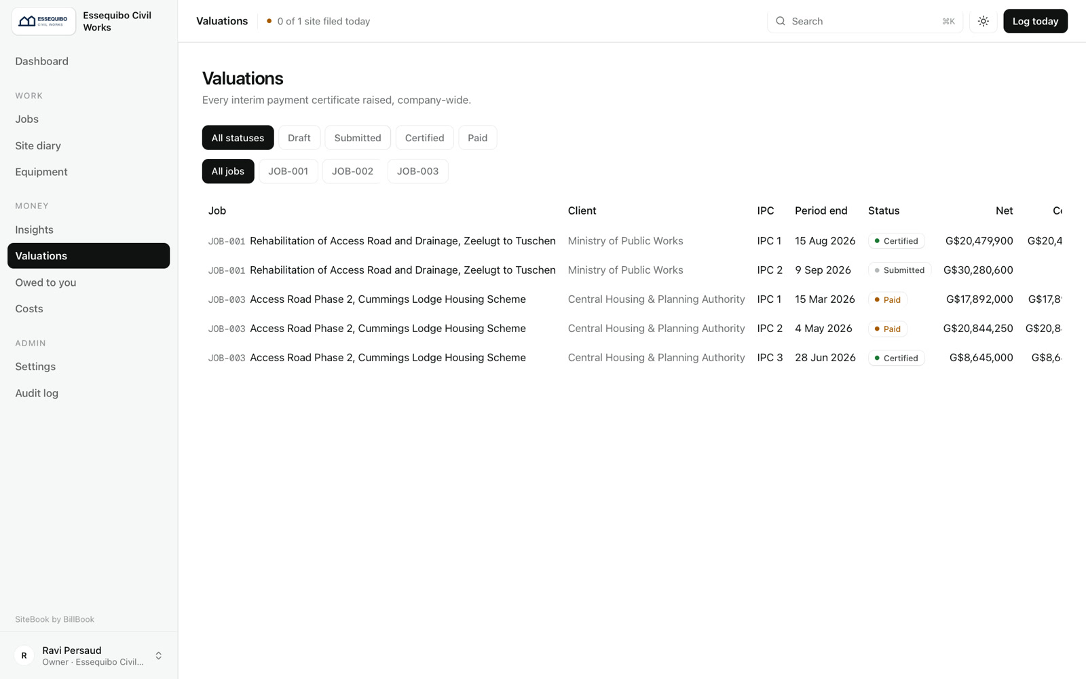The height and width of the screenshot is (679, 1086).
Task: Click the Log today button
Action: 1035,21
